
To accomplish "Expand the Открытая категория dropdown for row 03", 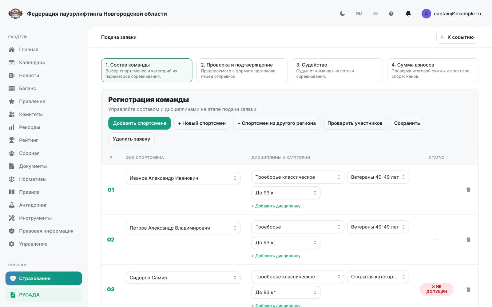I will 378,277.
